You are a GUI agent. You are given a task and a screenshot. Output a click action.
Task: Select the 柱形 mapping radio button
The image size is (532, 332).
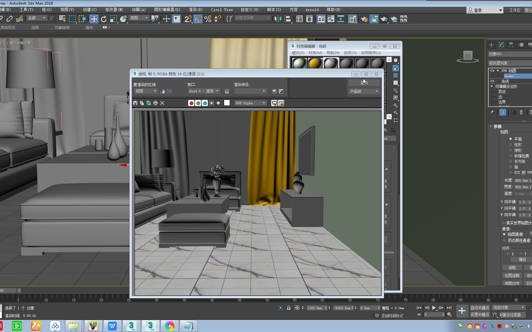point(510,144)
